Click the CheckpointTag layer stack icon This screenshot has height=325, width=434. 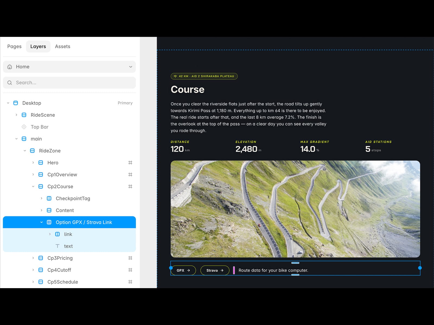pos(49,198)
